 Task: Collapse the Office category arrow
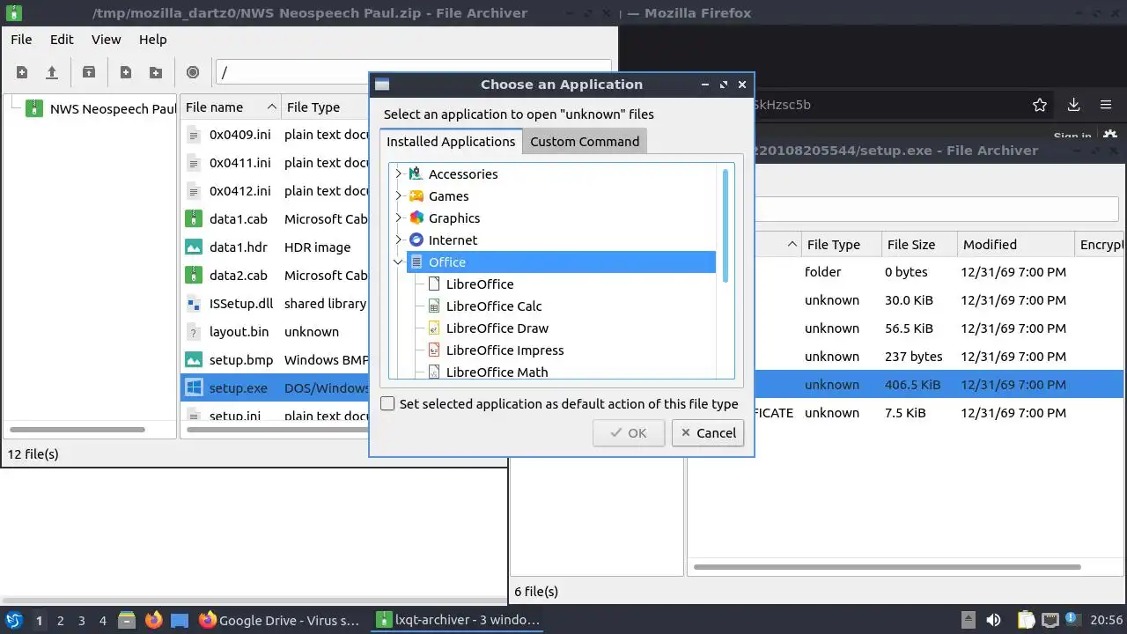tap(398, 262)
